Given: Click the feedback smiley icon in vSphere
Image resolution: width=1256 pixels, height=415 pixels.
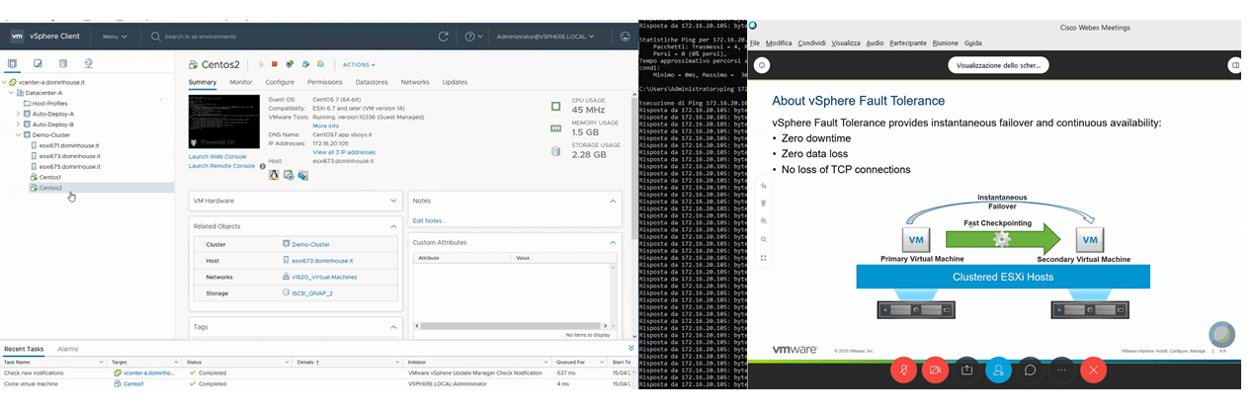Looking at the screenshot, I should (625, 37).
